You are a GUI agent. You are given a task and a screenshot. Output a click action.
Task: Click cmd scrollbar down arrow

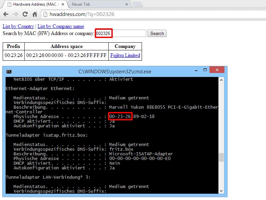(x=221, y=191)
